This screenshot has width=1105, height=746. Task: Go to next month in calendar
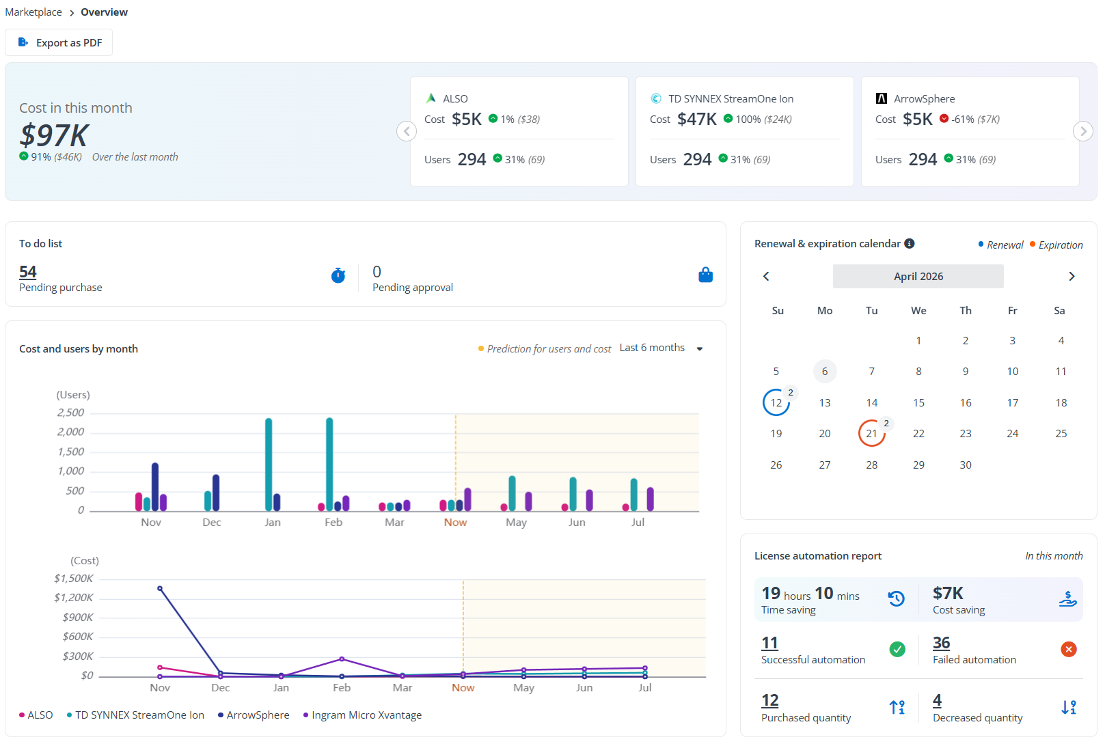[1071, 277]
